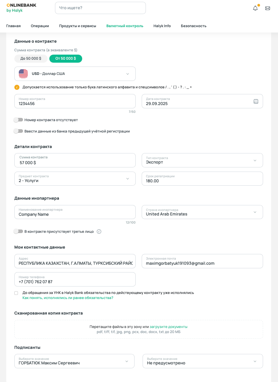Image resolution: width=278 pixels, height=382 pixels.
Task: Click the info icon beside third party toggle
Action: pyautogui.click(x=99, y=232)
